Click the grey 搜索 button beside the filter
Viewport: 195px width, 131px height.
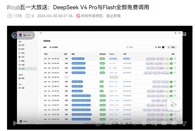(172, 47)
